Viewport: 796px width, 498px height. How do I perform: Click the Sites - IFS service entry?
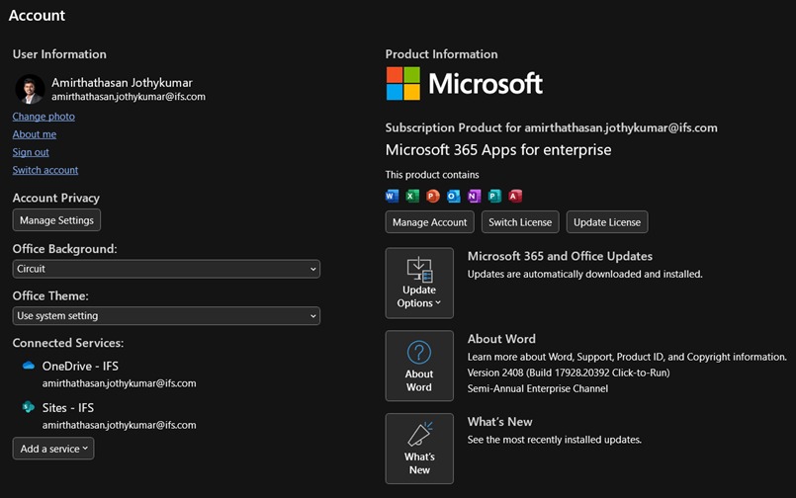[68, 408]
